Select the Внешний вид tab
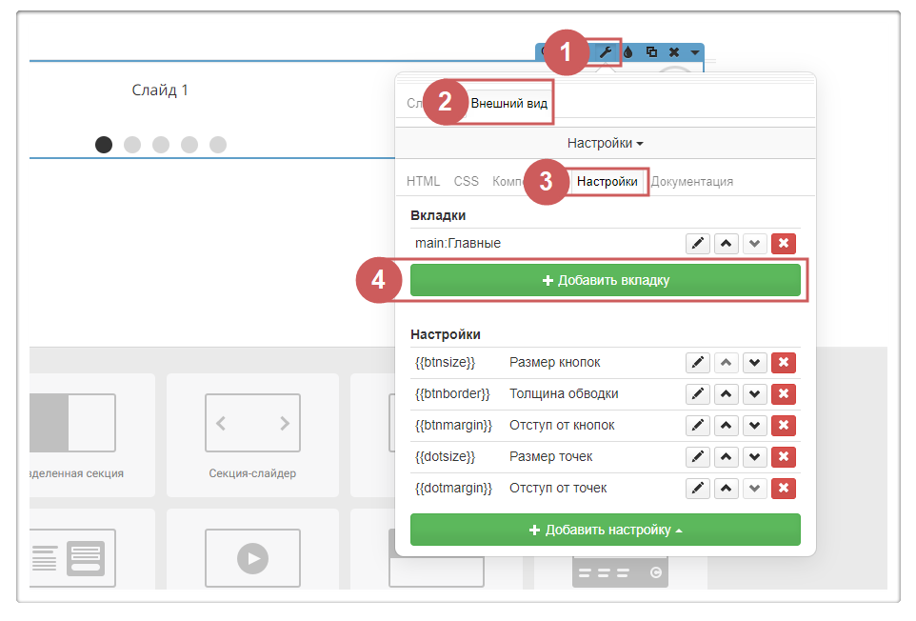Image resolution: width=916 pixels, height=621 pixels. [x=509, y=103]
